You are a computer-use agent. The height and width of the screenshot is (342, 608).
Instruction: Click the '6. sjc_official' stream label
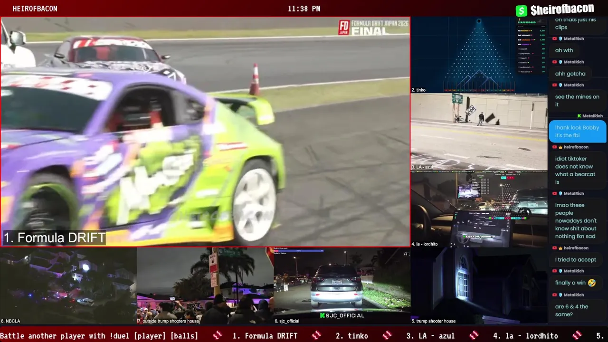coord(287,321)
